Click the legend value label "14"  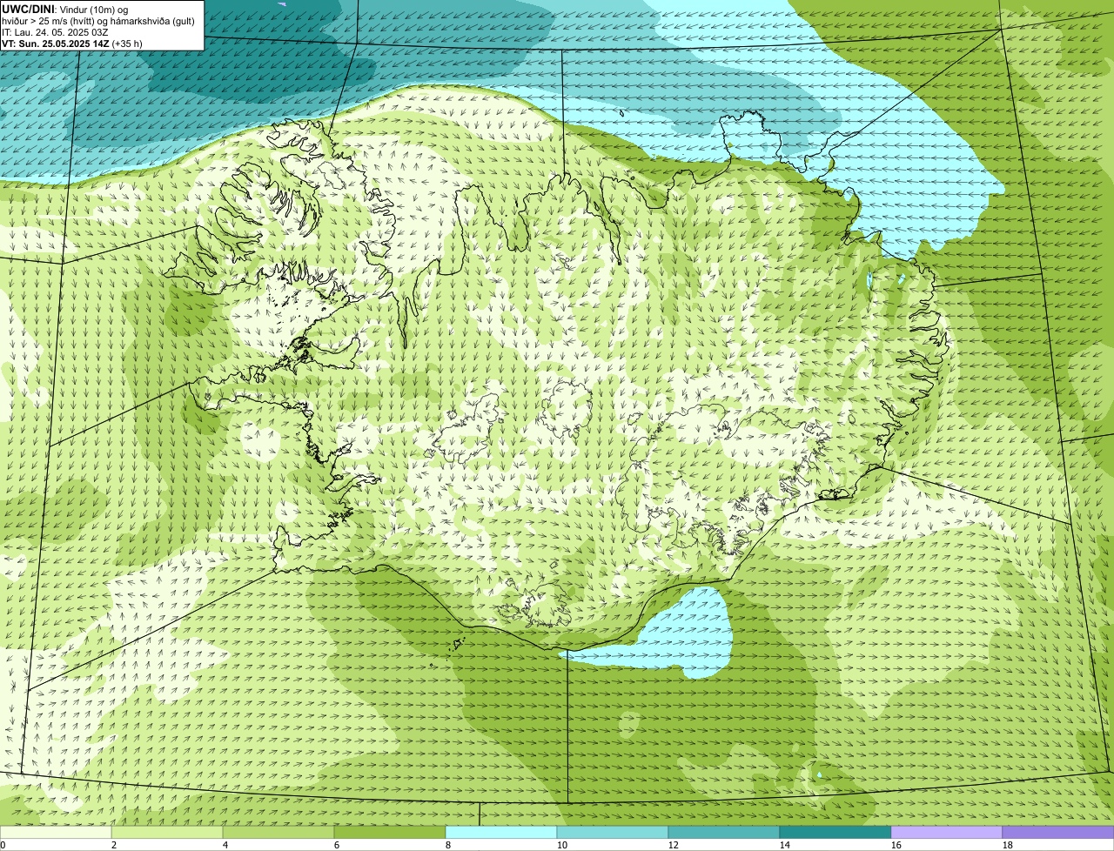click(x=785, y=845)
